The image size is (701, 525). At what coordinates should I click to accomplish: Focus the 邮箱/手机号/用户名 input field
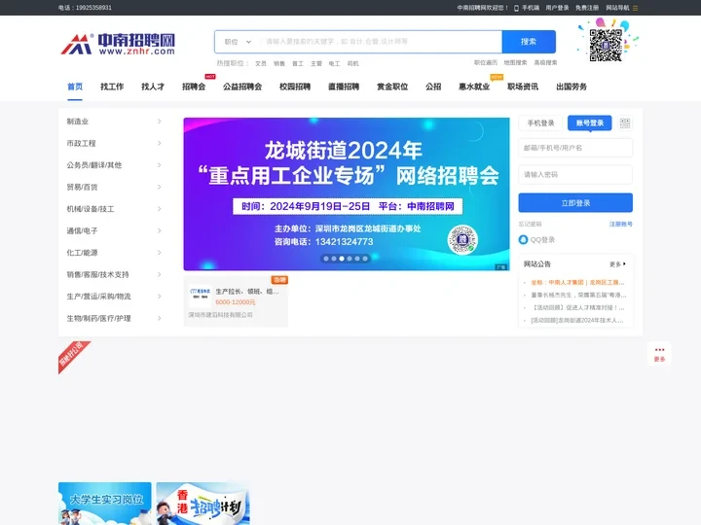click(575, 148)
